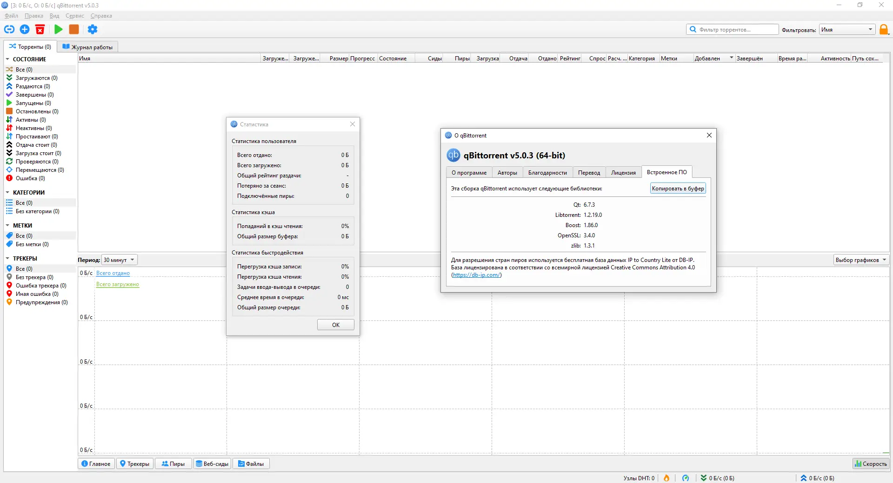Viewport: 893px width, 483px height.
Task: Open the Лицензия tab in About dialog
Action: point(623,173)
